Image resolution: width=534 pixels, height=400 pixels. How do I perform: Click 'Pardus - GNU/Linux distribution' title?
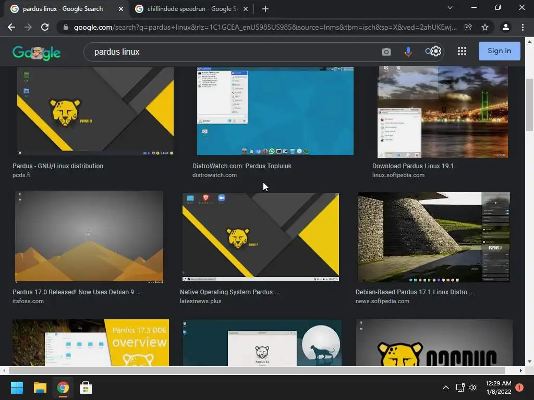pyautogui.click(x=58, y=166)
